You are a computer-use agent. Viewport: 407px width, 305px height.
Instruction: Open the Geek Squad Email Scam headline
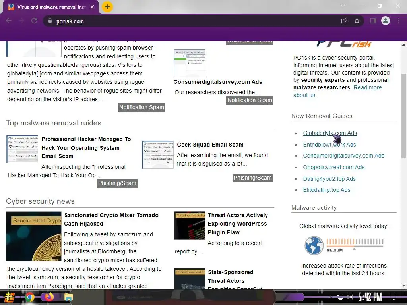[x=210, y=145]
